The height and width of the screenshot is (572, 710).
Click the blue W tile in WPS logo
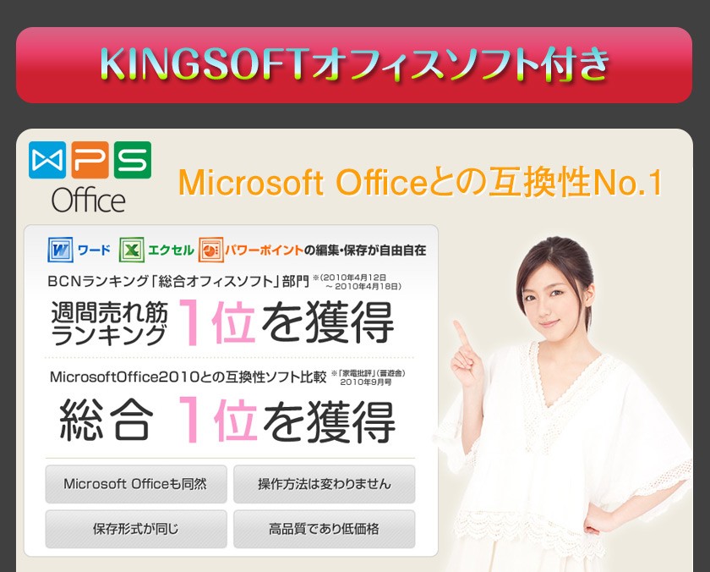click(x=47, y=160)
